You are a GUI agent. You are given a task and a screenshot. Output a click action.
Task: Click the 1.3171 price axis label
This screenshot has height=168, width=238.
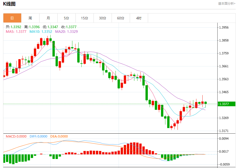coord(224,131)
